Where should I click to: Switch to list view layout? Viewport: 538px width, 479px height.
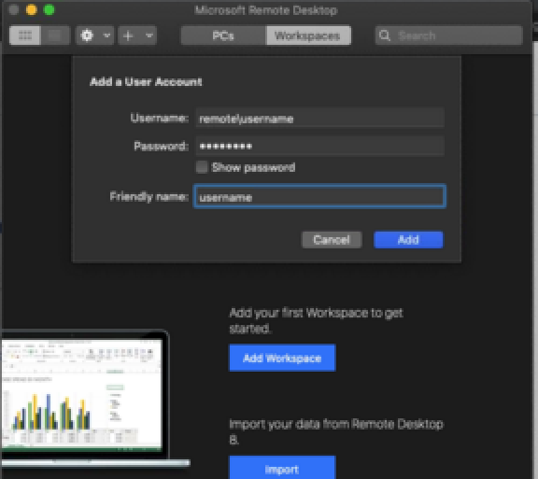55,35
